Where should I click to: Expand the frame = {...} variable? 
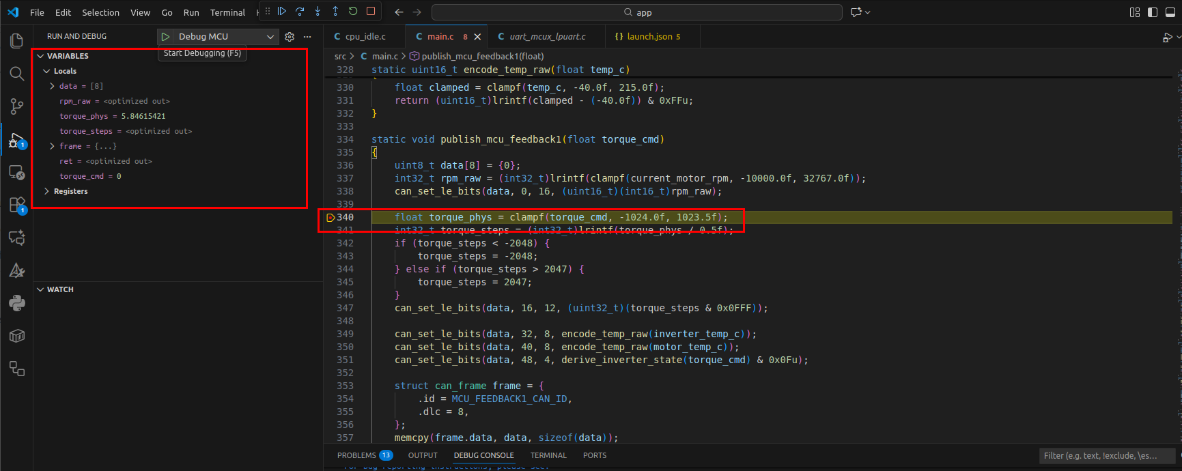coord(53,146)
